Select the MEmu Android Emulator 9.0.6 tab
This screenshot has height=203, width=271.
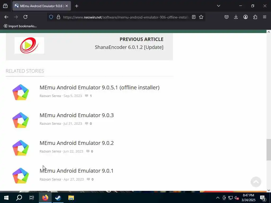[42, 6]
